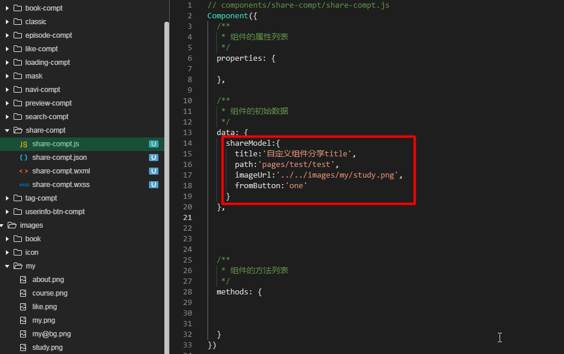
Task: Click the book-compt folder icon
Action: (18, 8)
